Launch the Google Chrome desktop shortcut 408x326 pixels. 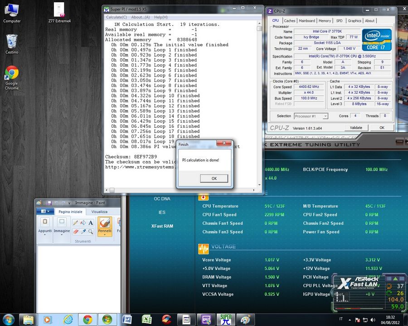(x=12, y=78)
